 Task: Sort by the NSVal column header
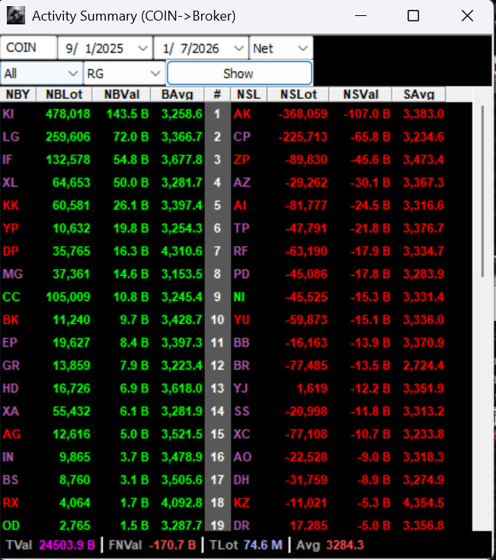[360, 94]
